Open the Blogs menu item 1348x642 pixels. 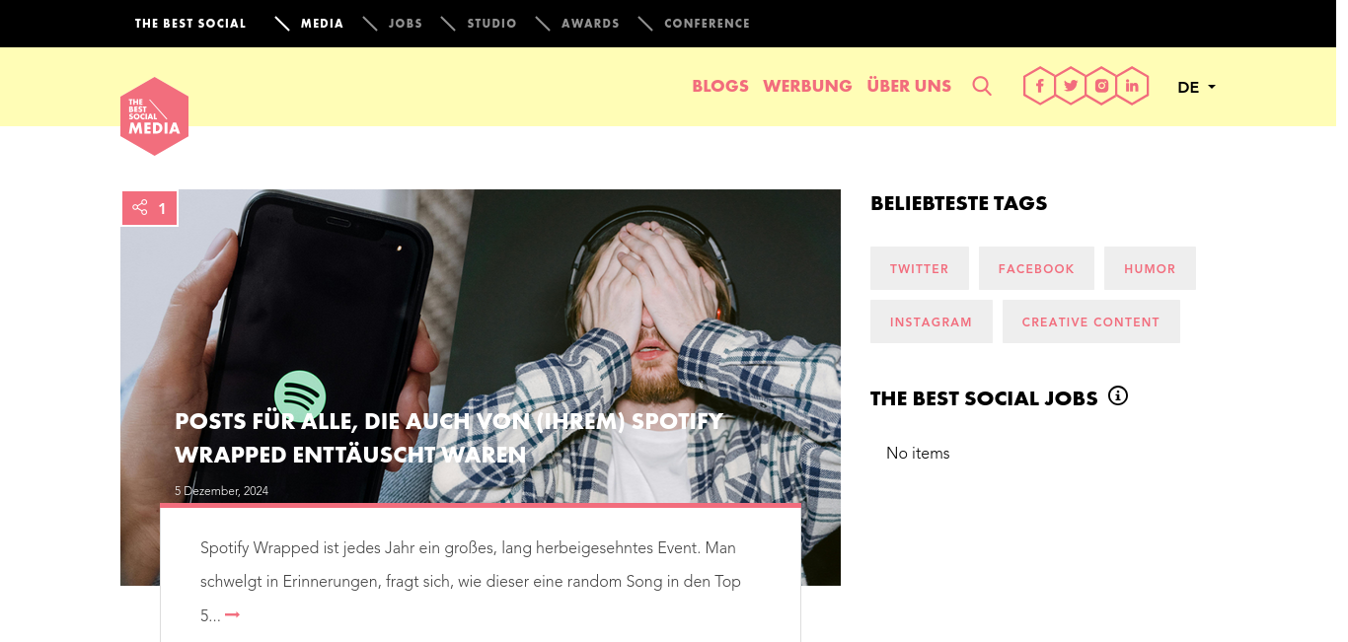pyautogui.click(x=720, y=86)
